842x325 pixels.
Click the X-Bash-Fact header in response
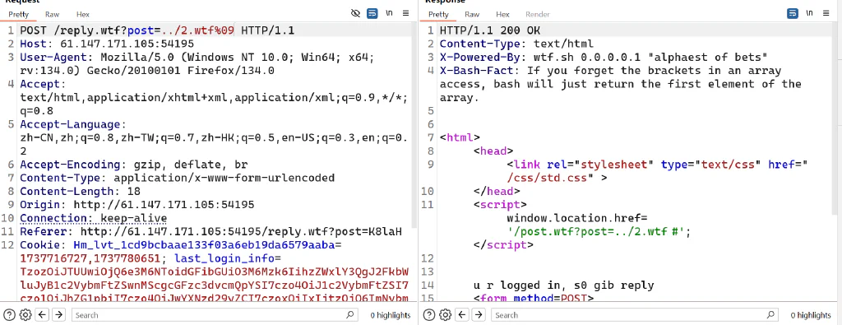(x=620, y=85)
